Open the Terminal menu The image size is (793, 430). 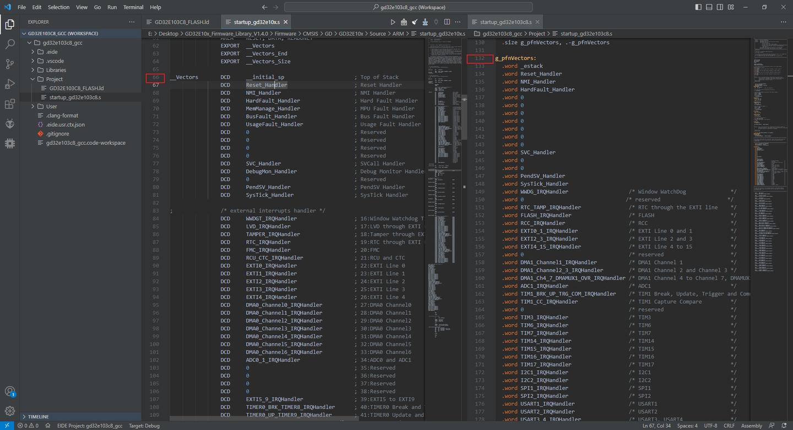(x=133, y=7)
